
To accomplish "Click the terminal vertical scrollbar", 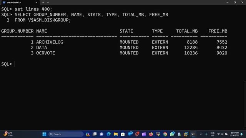I will (x=245, y=104).
